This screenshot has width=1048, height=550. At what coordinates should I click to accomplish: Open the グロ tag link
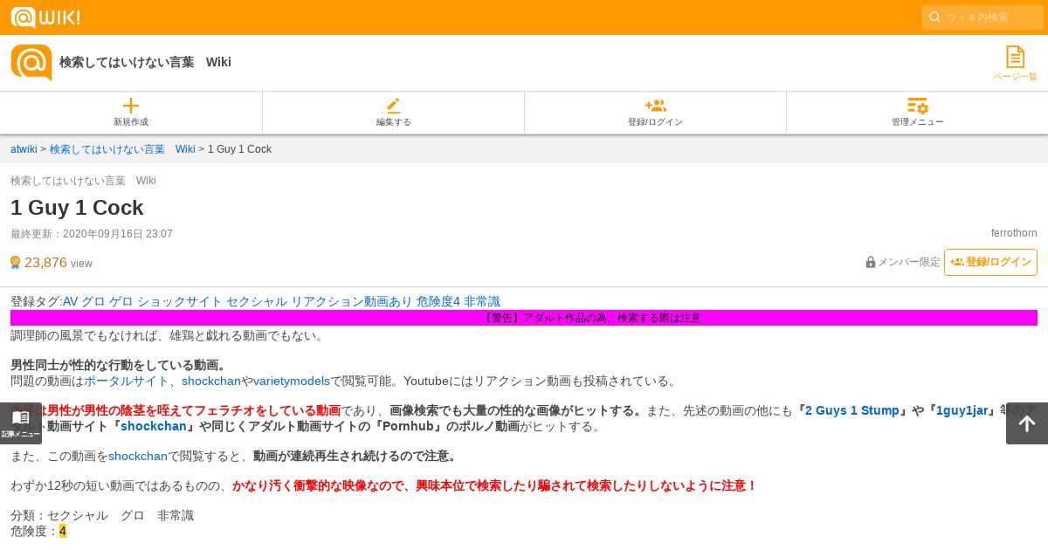click(x=93, y=301)
